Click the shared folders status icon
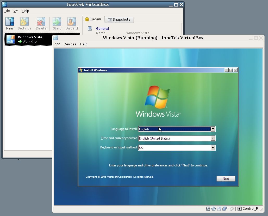 coord(225,208)
